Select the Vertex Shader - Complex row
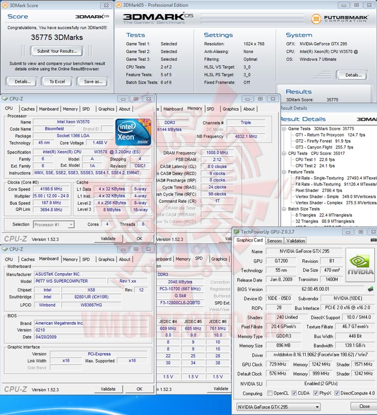The width and height of the screenshot is (377, 415). click(336, 203)
